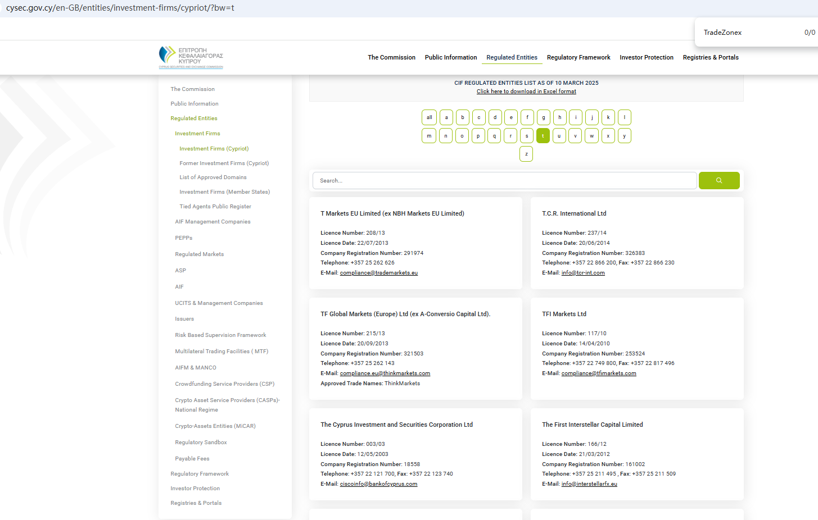Email compliance@trademarkets.eu link
This screenshot has height=520, width=818.
tap(378, 273)
